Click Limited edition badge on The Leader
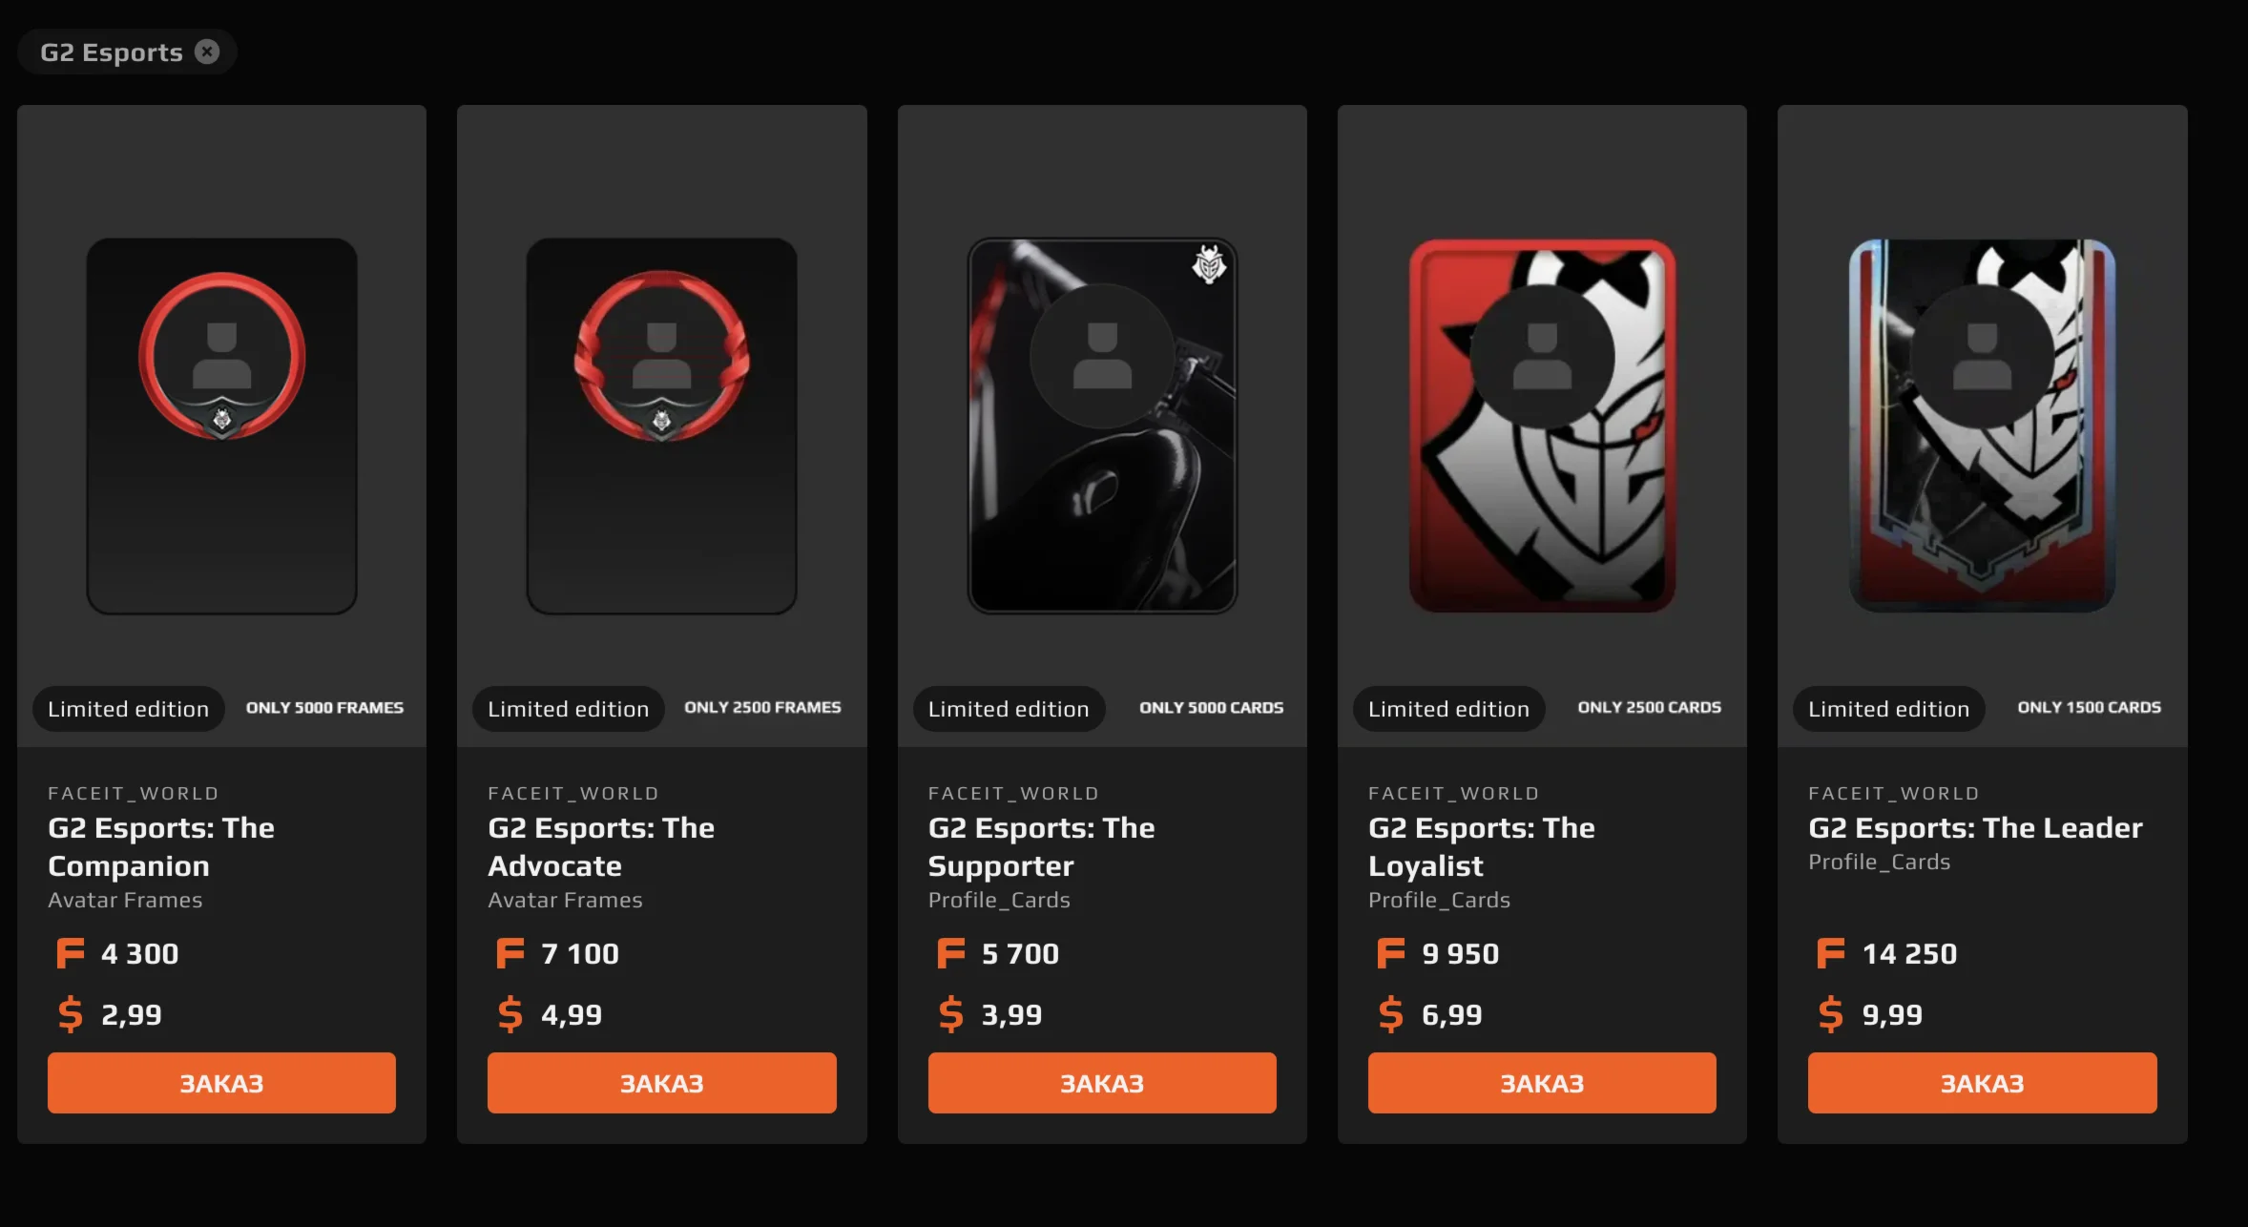 point(1888,709)
